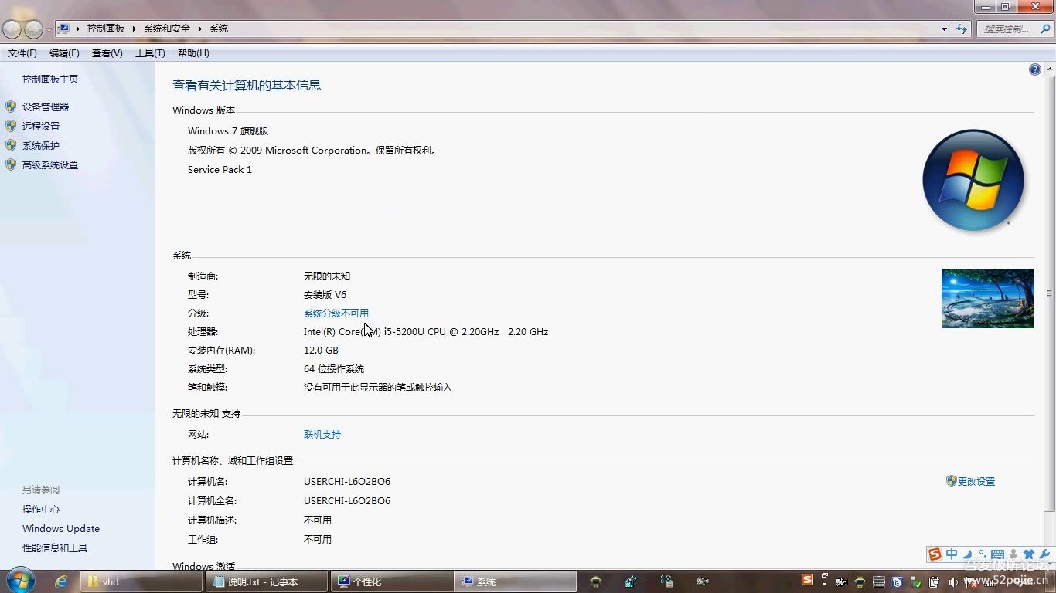Click the help question mark icon
Viewport: 1056px width, 593px height.
pyautogui.click(x=1034, y=69)
